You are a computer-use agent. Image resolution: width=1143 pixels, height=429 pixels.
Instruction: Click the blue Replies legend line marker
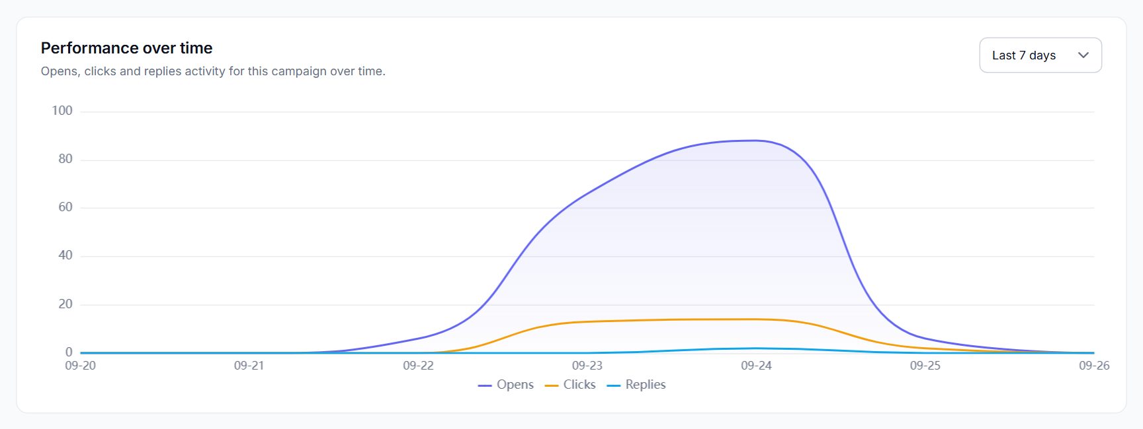pos(614,385)
